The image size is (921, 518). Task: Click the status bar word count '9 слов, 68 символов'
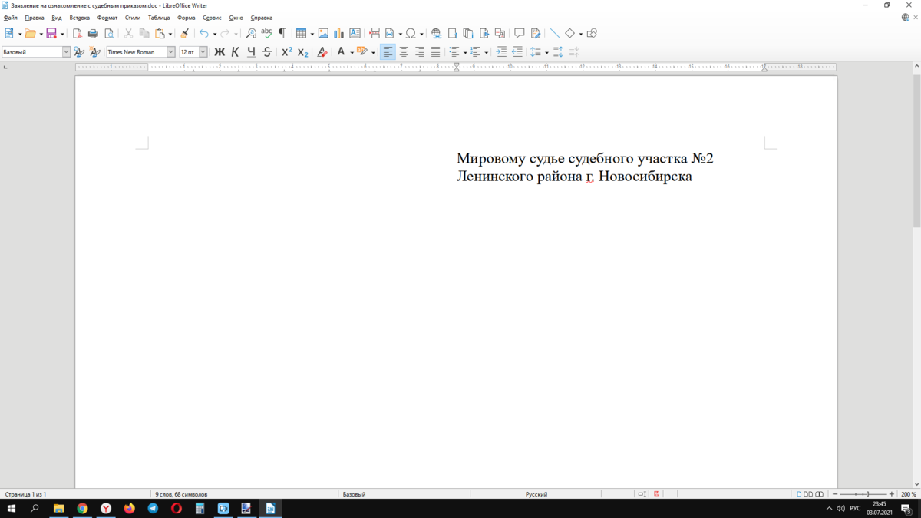point(181,494)
